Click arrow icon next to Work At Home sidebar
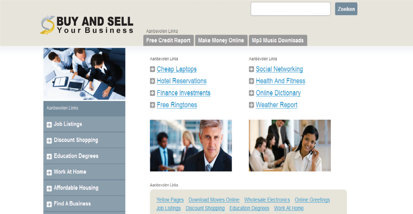This screenshot has width=413, height=214. tap(49, 173)
